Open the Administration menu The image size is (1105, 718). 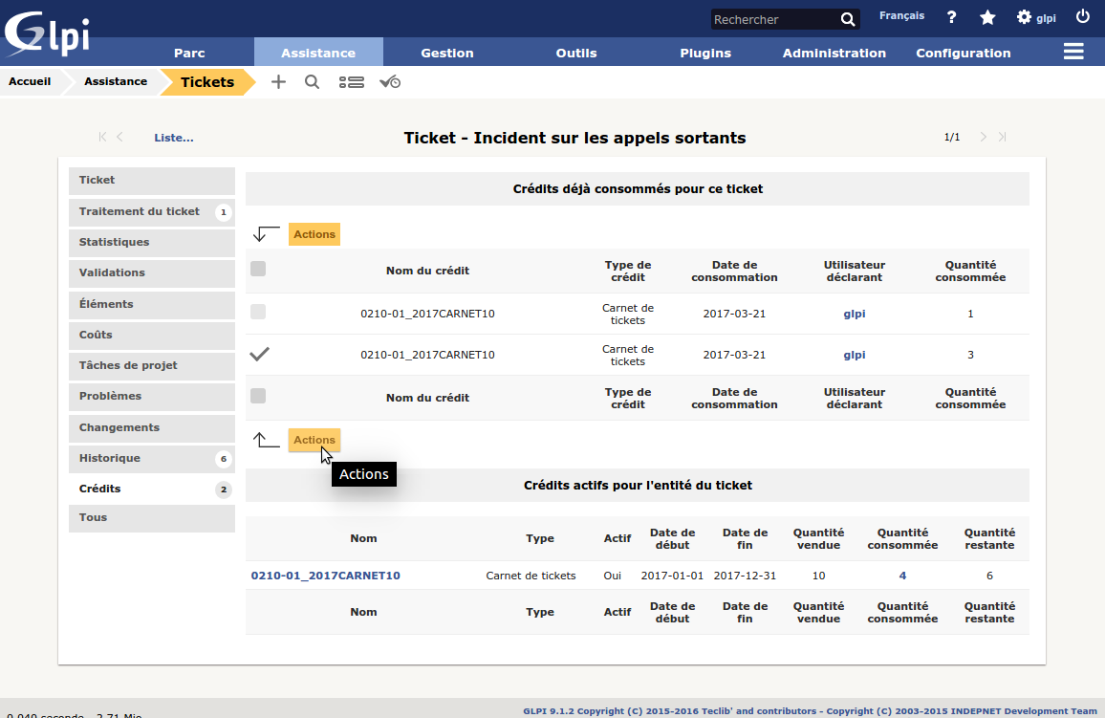point(834,53)
